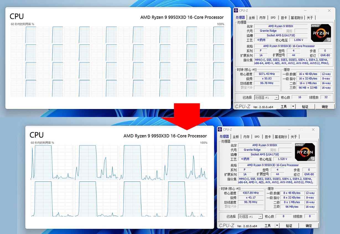Open 显卡 tab in upper CPU-Z window
Viewport: 340px width, 234px height.
[x=284, y=18]
